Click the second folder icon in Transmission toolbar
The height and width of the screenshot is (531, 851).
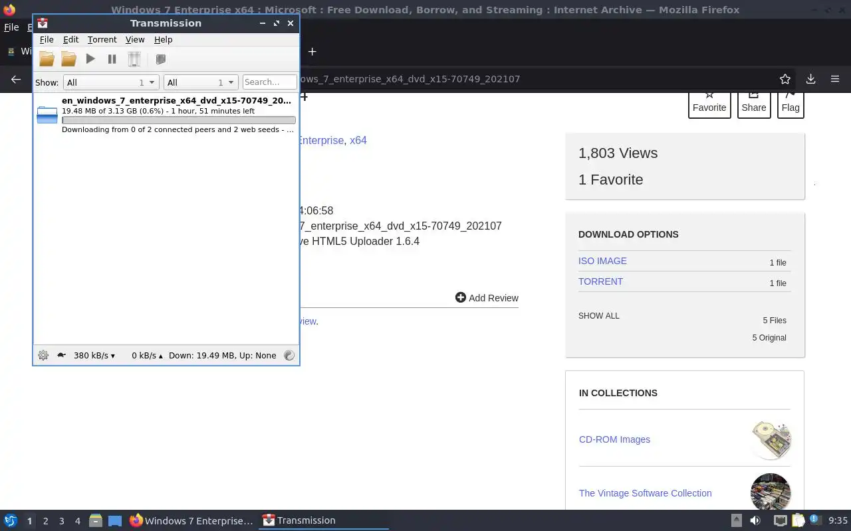pos(68,59)
